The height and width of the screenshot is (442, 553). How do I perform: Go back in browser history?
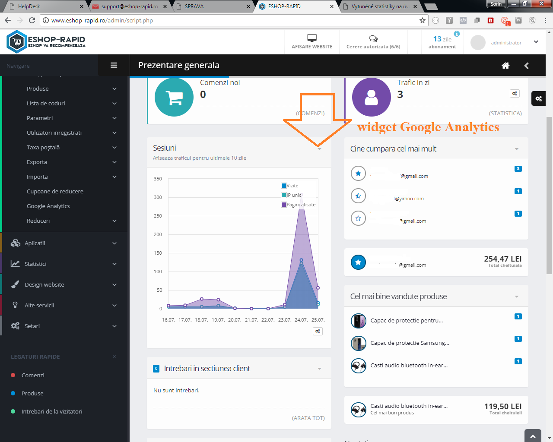tap(8, 20)
